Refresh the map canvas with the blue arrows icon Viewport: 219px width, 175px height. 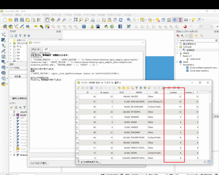coord(121,20)
